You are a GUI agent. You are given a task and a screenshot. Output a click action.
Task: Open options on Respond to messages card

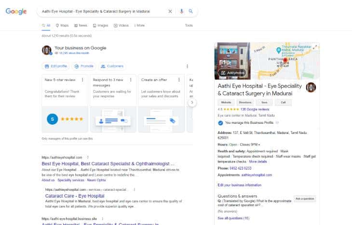[131, 80]
